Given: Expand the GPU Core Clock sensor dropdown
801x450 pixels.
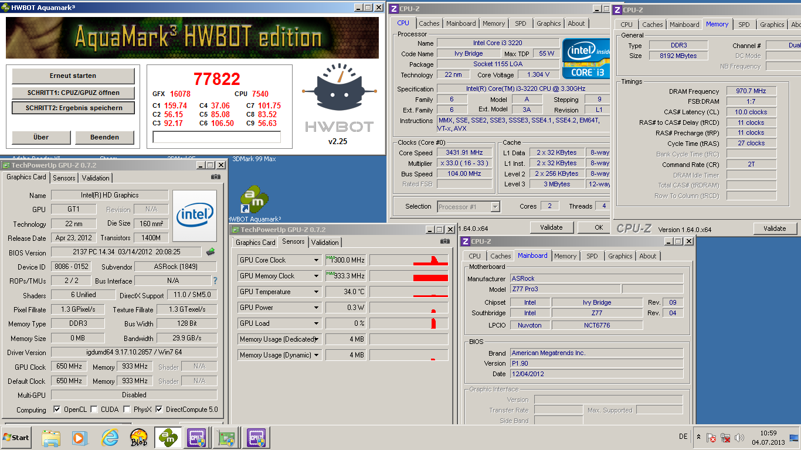Looking at the screenshot, I should click(317, 260).
